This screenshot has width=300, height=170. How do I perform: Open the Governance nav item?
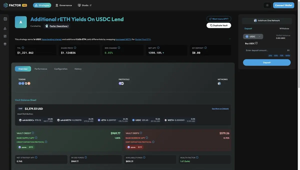(x=63, y=5)
